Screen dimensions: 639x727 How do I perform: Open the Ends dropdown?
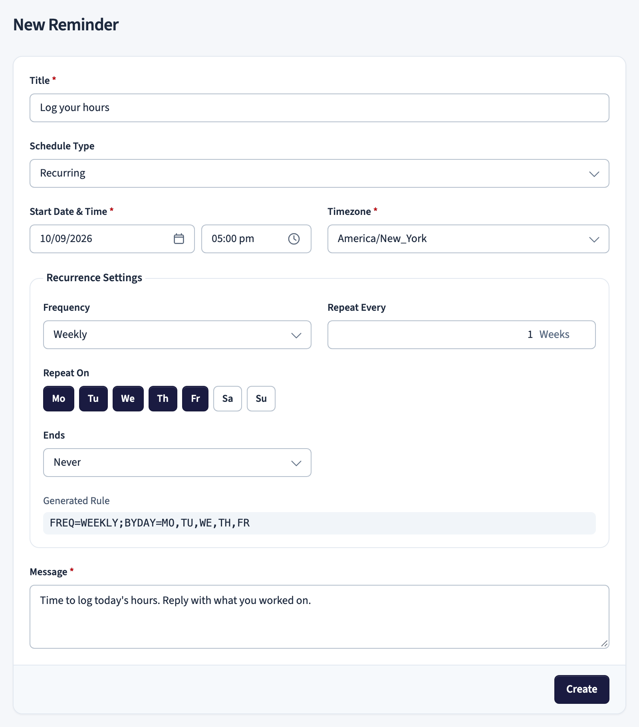177,463
